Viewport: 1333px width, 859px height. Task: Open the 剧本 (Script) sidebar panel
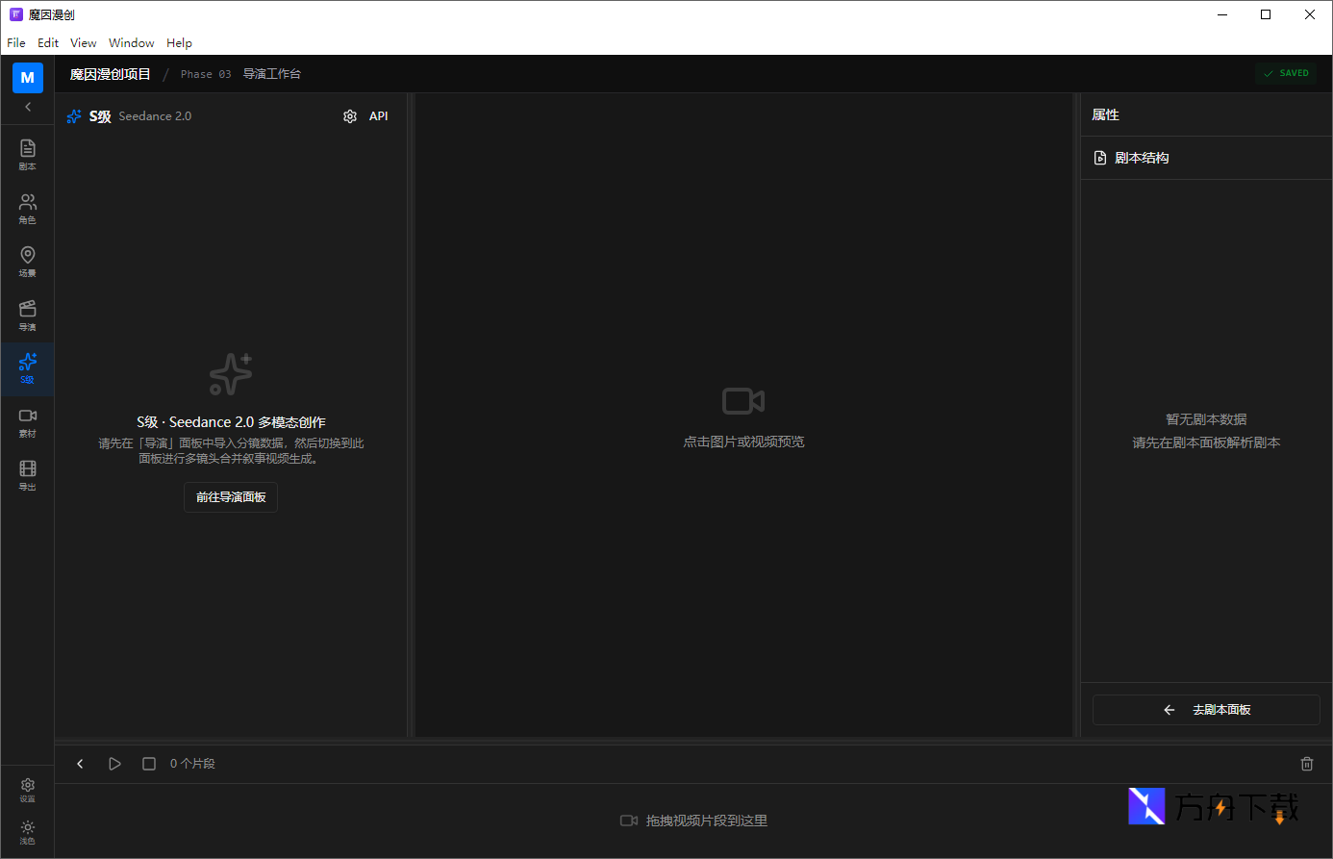pyautogui.click(x=27, y=154)
